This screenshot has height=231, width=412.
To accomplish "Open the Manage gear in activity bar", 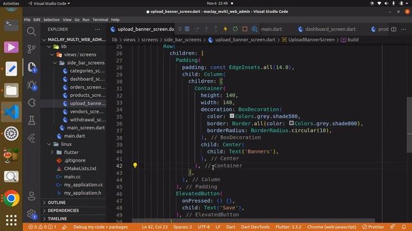I will 32,214.
